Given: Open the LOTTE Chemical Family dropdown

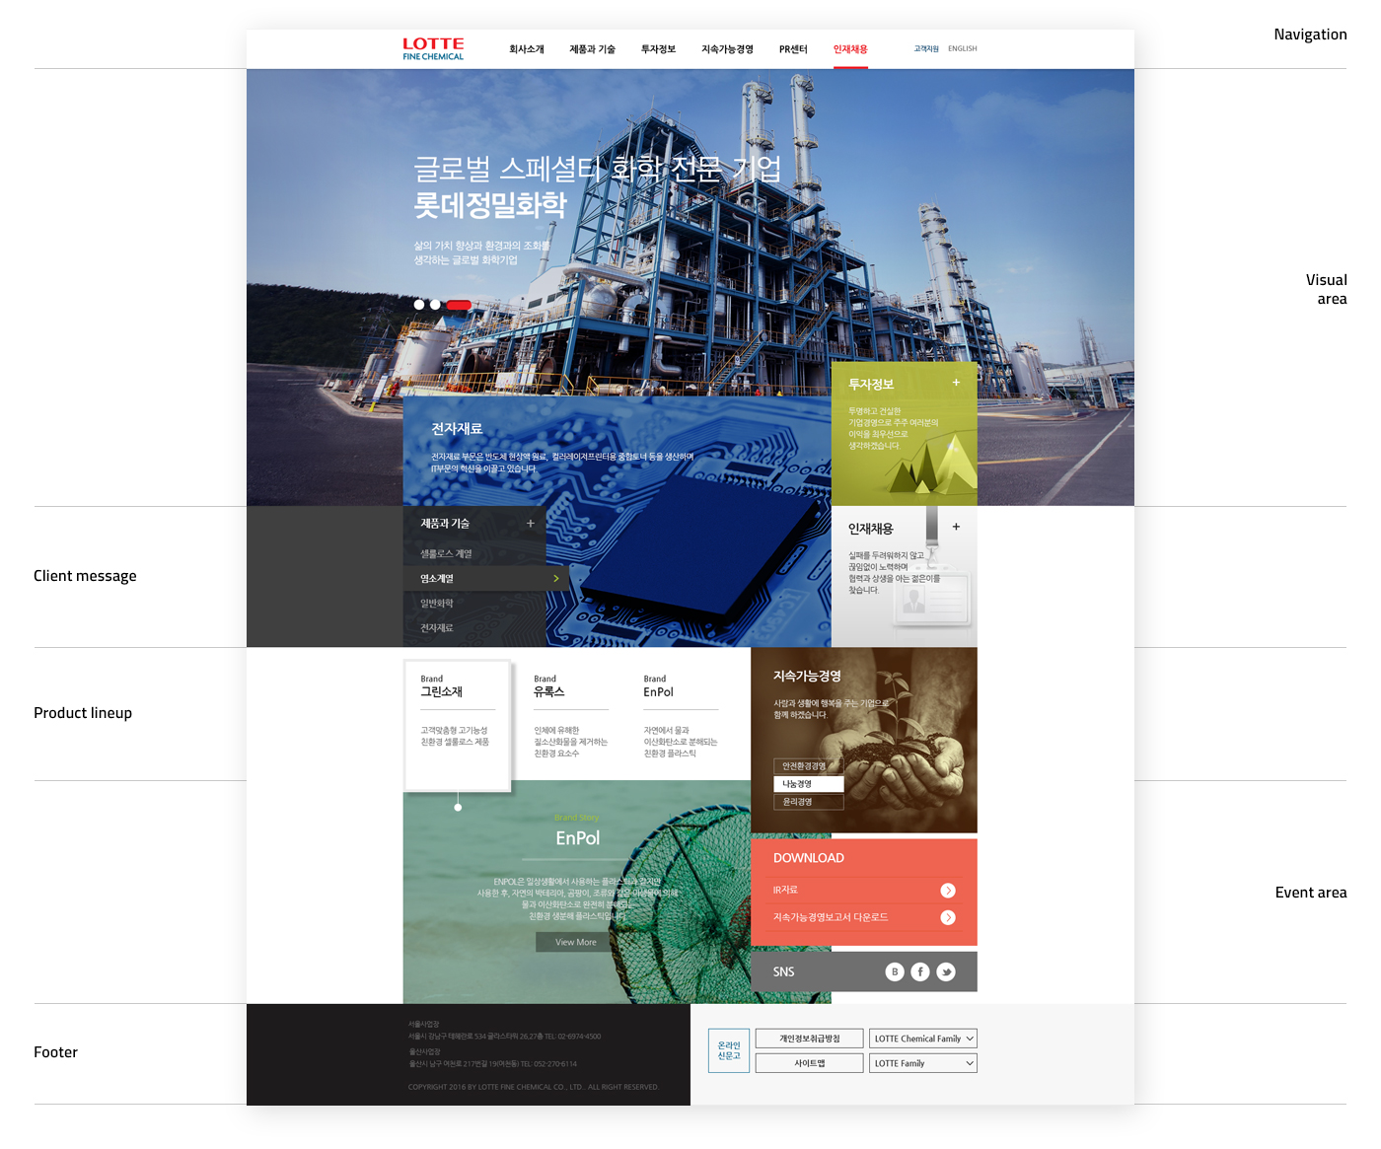Looking at the screenshot, I should [923, 1039].
